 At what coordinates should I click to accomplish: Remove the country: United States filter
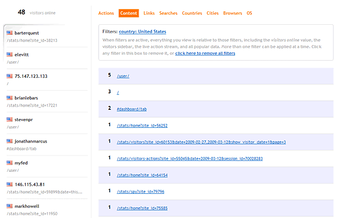[143, 32]
